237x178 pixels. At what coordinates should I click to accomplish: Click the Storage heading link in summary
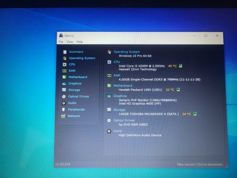[119, 110]
